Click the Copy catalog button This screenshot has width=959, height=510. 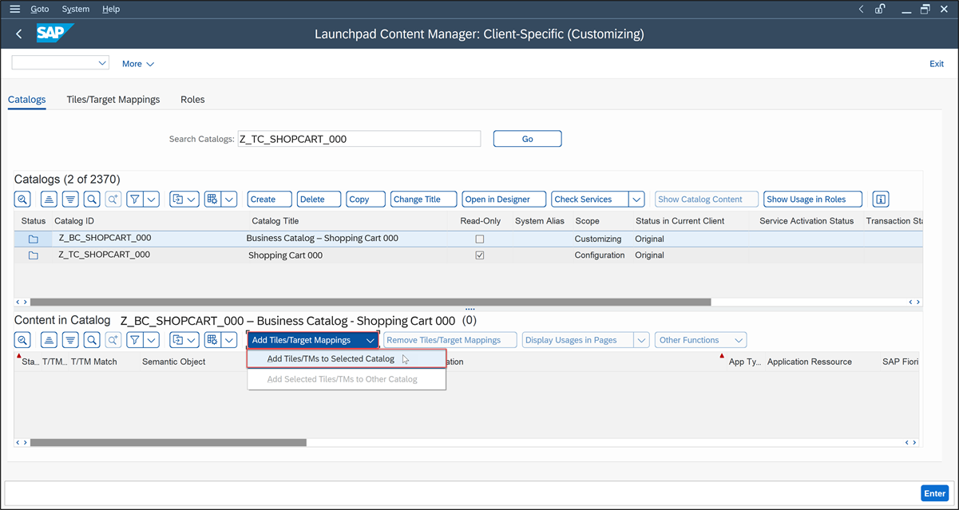366,200
